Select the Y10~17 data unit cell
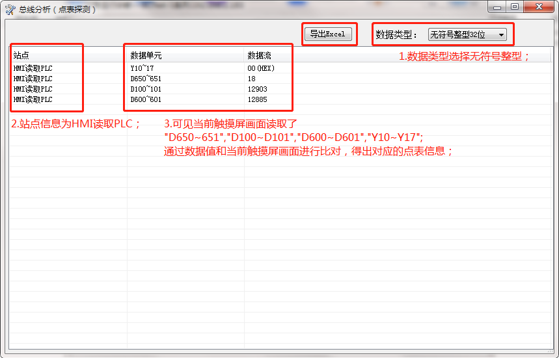This screenshot has width=559, height=358. click(142, 68)
